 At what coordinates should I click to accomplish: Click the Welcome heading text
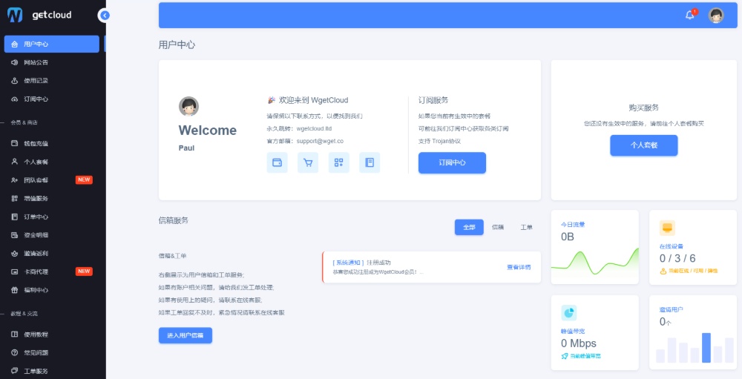click(x=207, y=131)
